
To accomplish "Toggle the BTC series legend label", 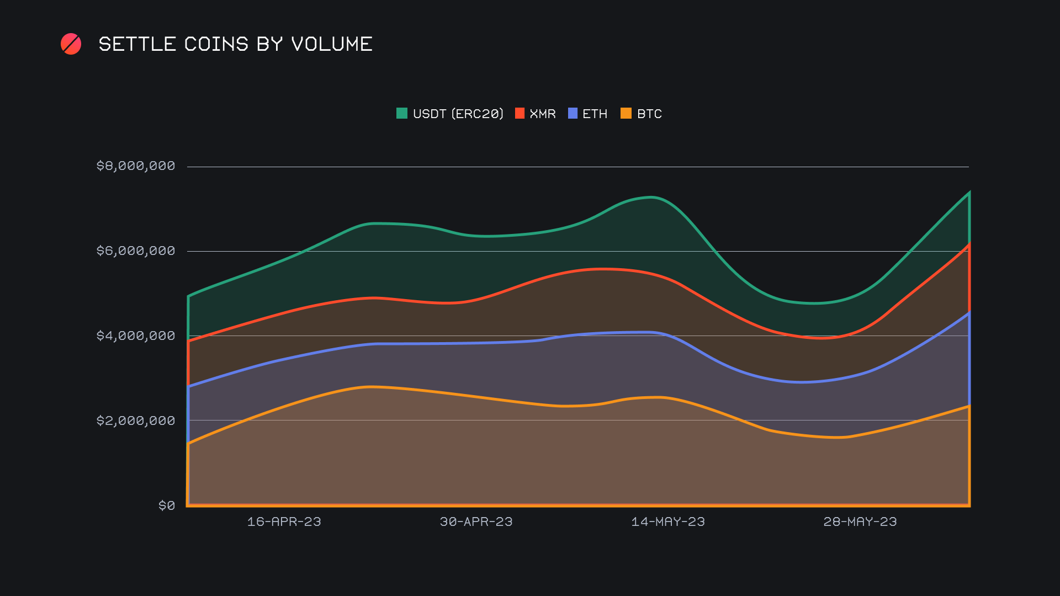I will click(649, 114).
